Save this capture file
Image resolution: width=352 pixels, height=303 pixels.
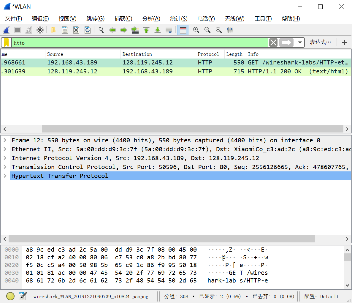pyautogui.click(x=65, y=30)
